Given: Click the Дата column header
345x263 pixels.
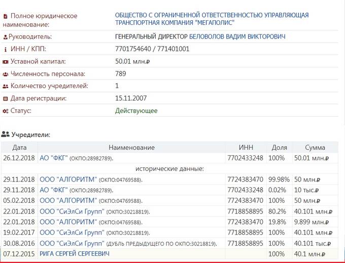Looking at the screenshot, I should (x=19, y=147).
